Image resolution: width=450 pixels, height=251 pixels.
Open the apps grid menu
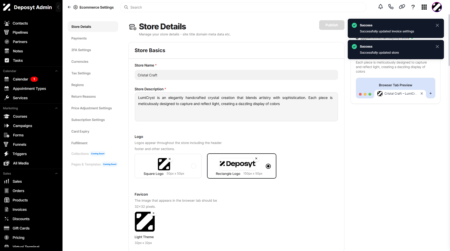point(424,7)
